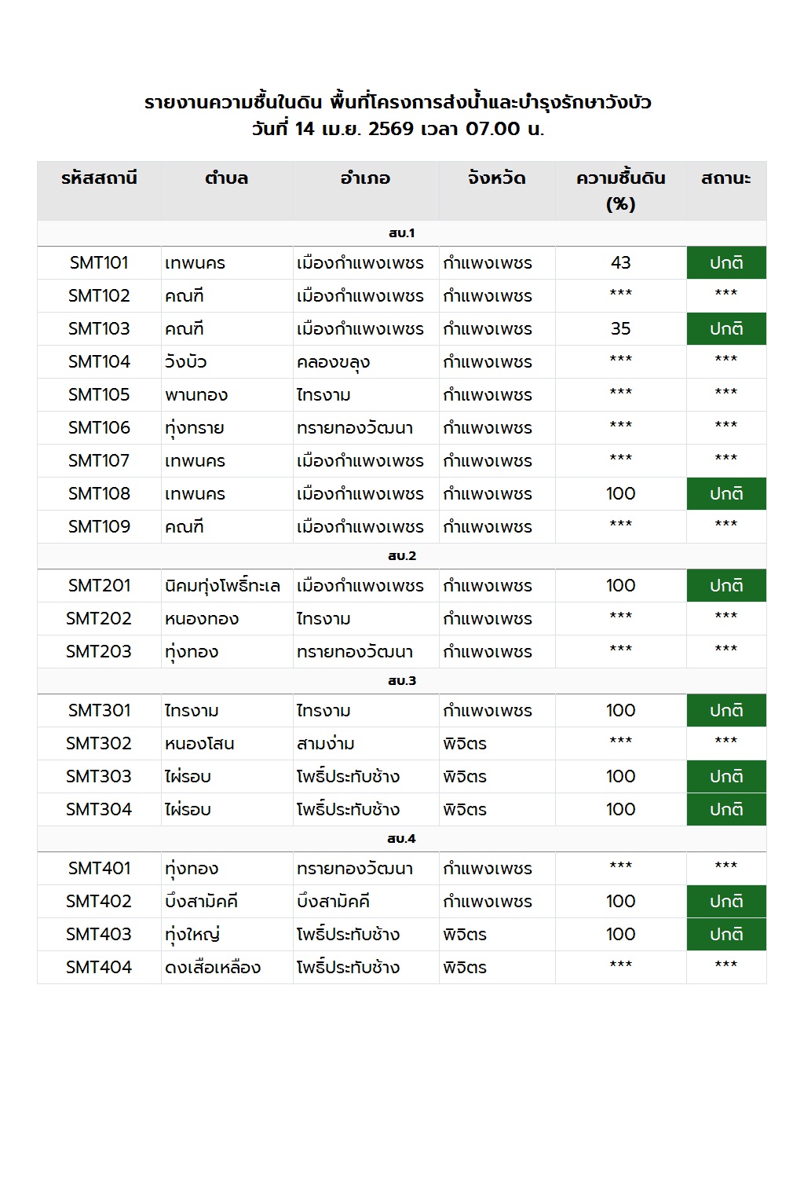804x1190 pixels.
Task: Click the ปกติ status badge for SMT108
Action: coord(725,494)
